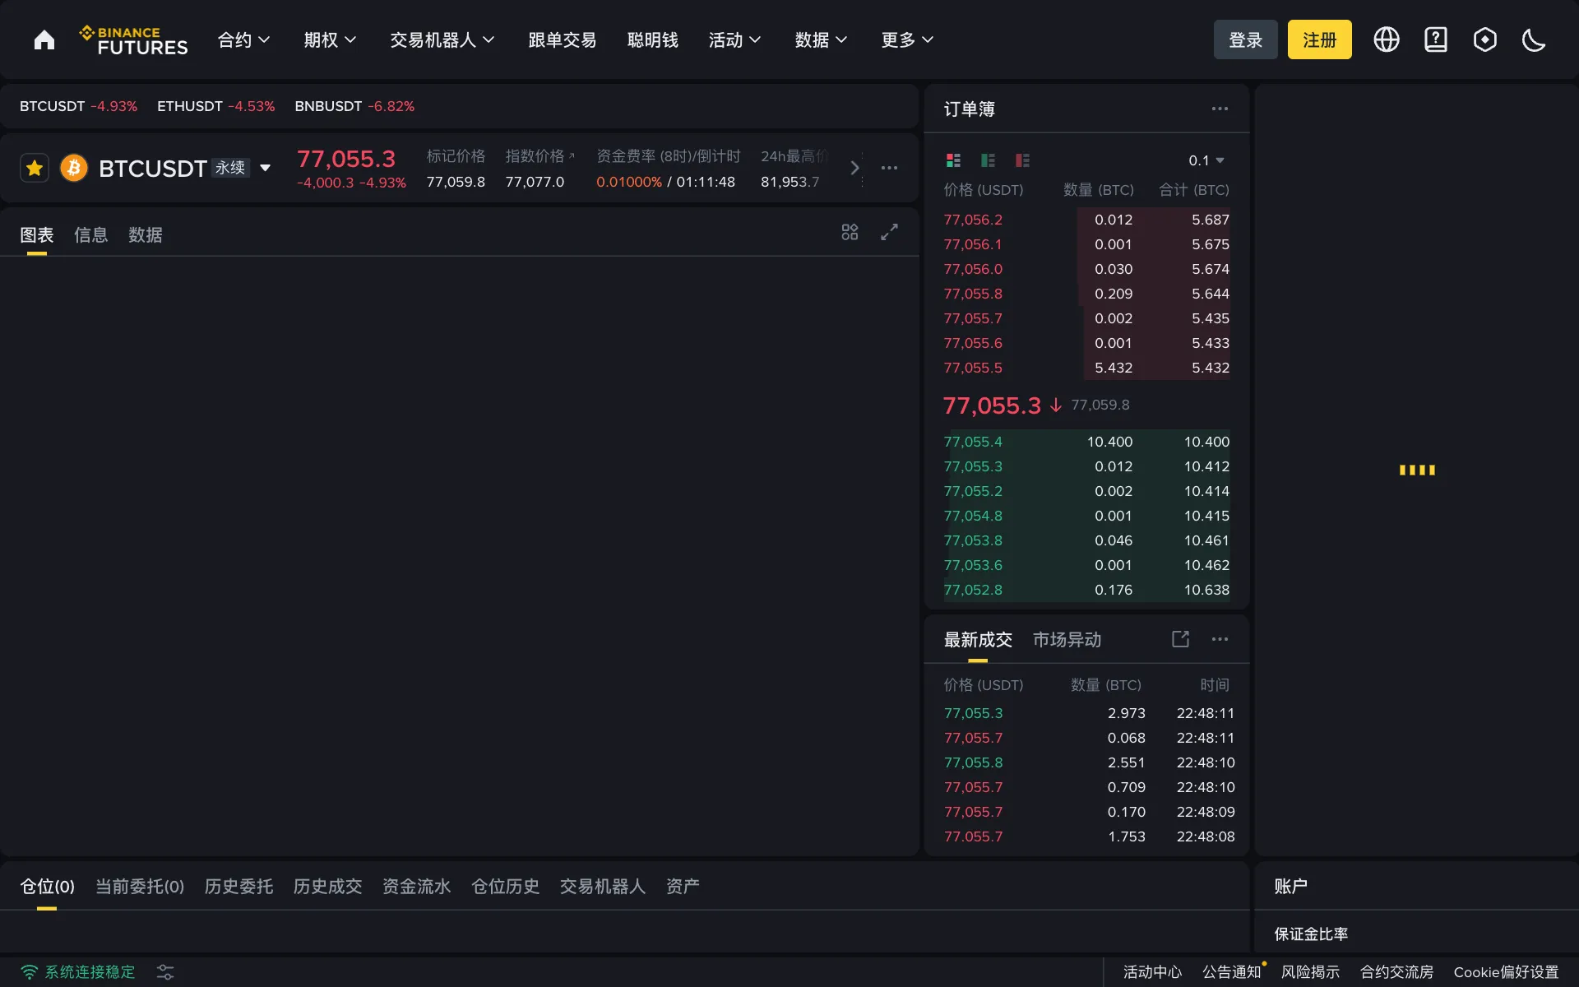Open Cookie偏好设置 link
The height and width of the screenshot is (987, 1579).
1507,972
